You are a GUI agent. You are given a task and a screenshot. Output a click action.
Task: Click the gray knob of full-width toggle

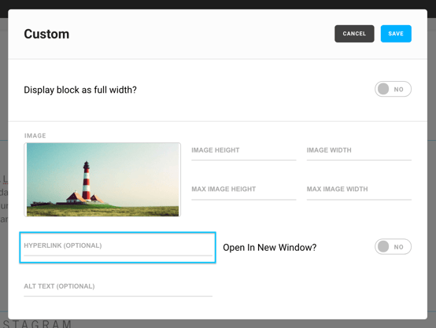[383, 89]
